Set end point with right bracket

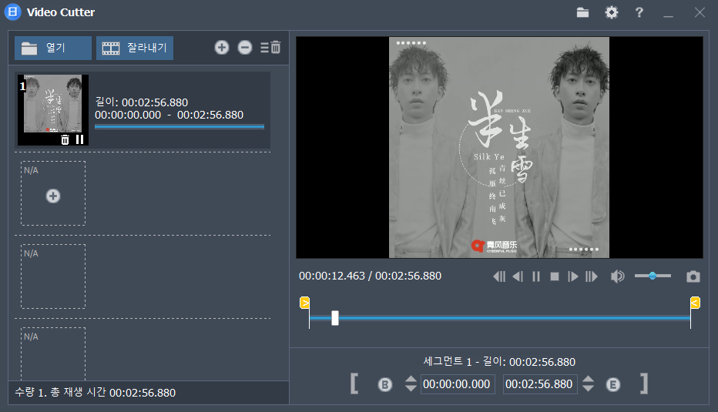pos(644,384)
